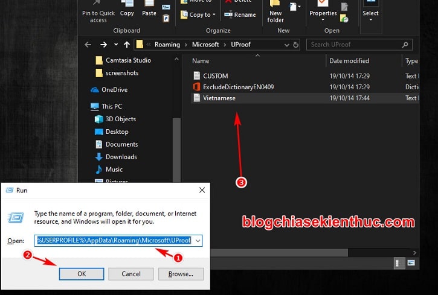The image size is (438, 295).
Task: Select the CUSTOM file
Action: click(305, 76)
